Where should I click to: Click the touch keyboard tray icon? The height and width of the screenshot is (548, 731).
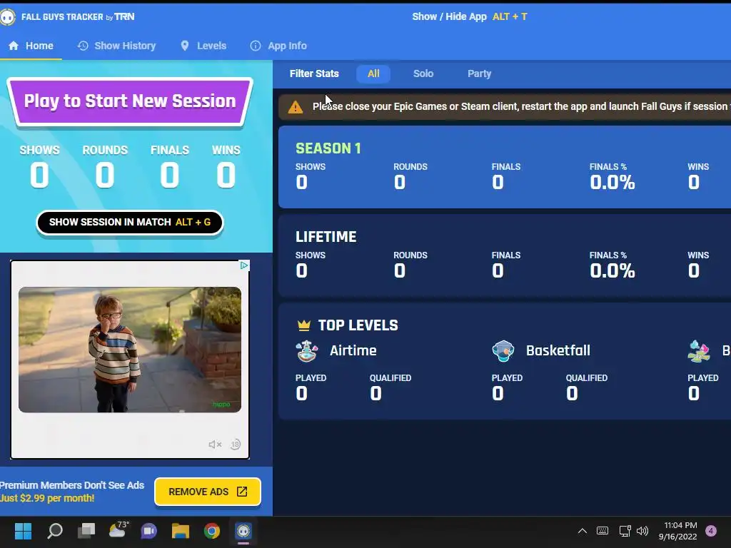[x=603, y=531]
